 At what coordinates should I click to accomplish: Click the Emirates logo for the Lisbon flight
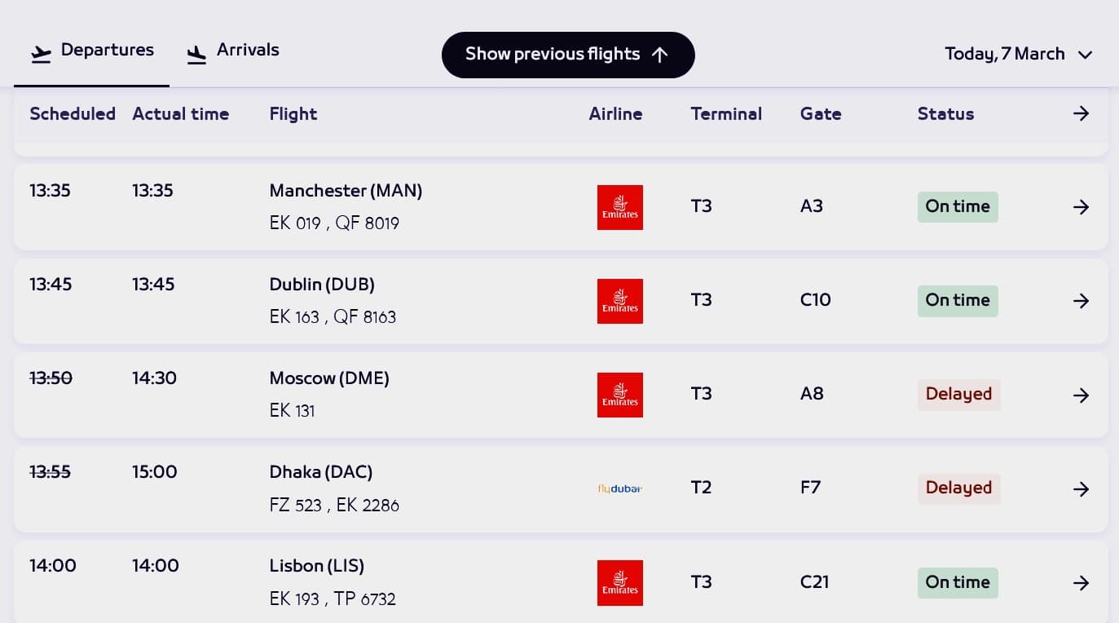tap(619, 582)
